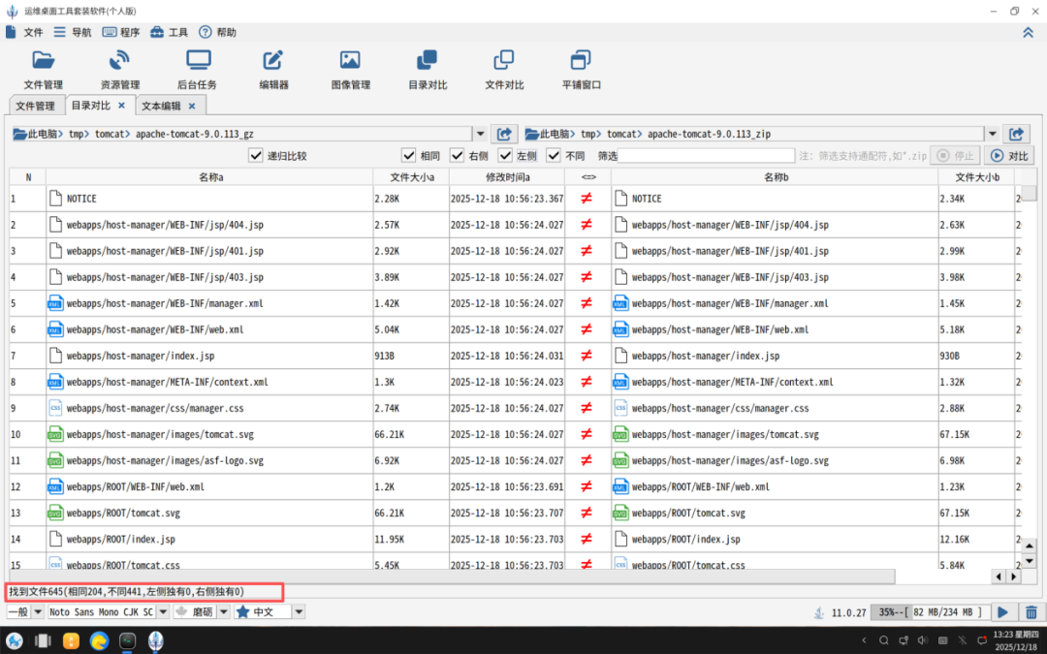Expand hidden tray icons arrow in taskbar
This screenshot has height=654, width=1047.
(864, 640)
